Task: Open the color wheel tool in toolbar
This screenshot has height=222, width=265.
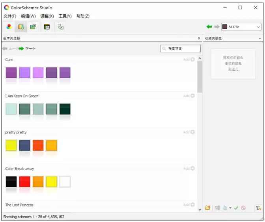Action: 9,27
